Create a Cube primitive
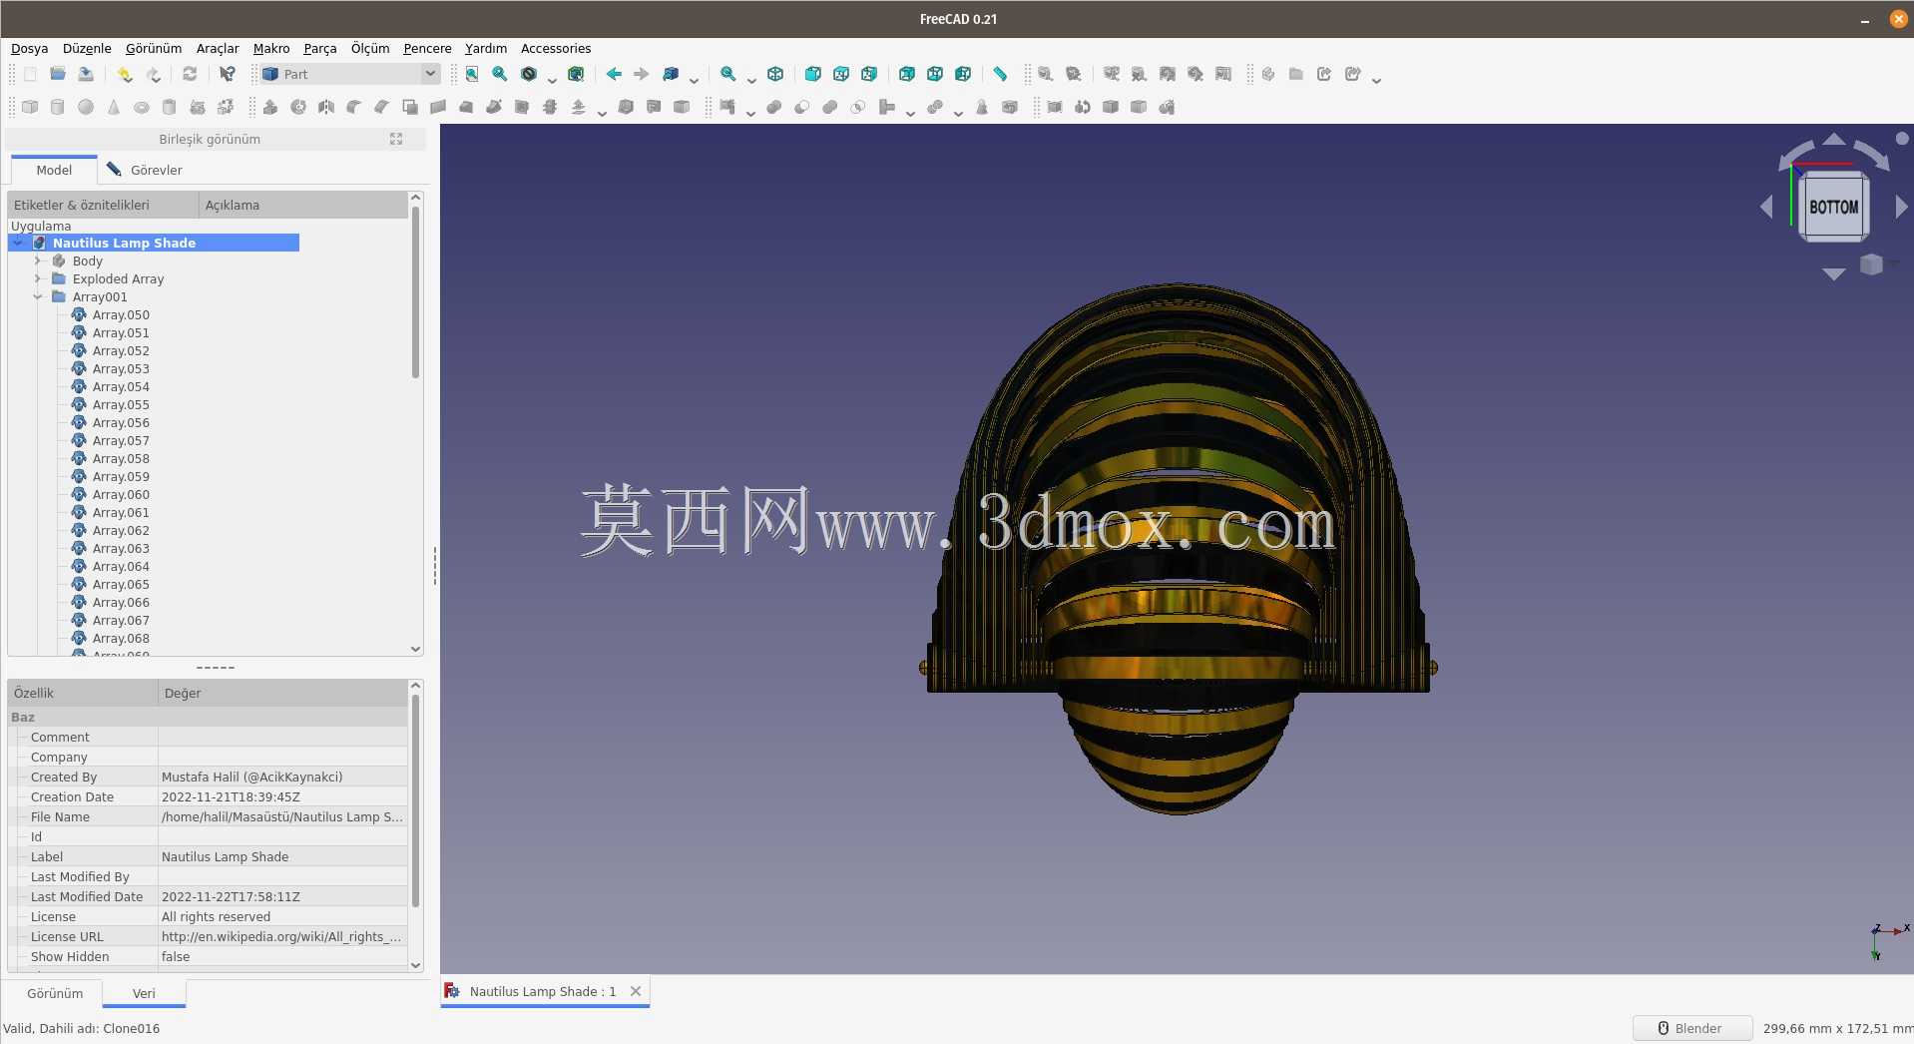The image size is (1914, 1044). point(30,107)
